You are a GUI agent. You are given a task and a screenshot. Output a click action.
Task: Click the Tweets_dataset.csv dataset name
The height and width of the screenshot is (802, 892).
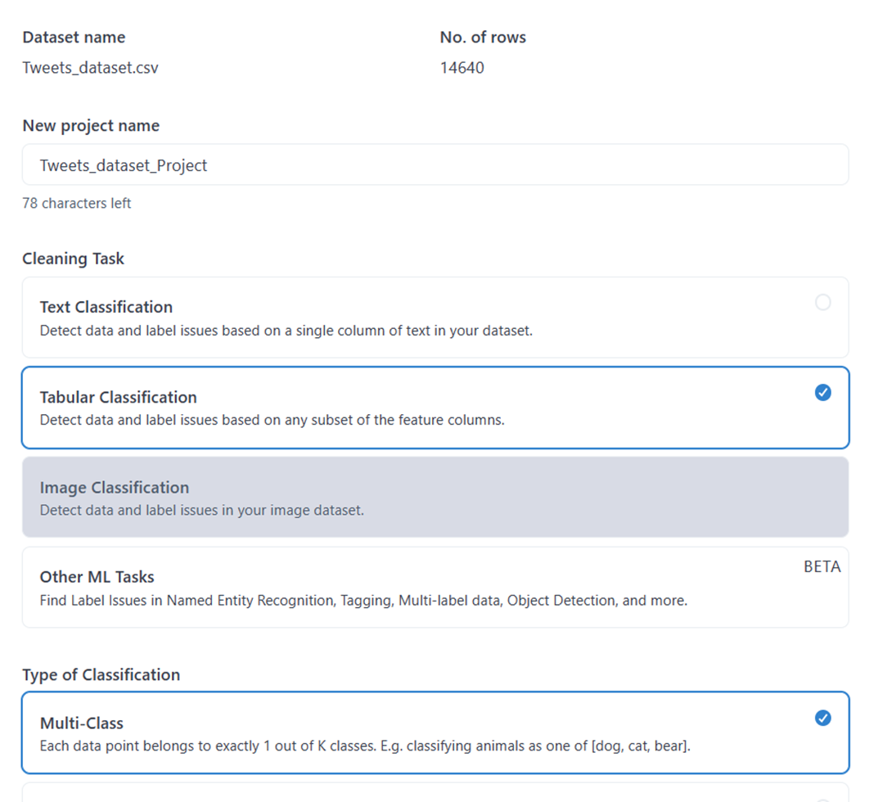[x=91, y=68]
